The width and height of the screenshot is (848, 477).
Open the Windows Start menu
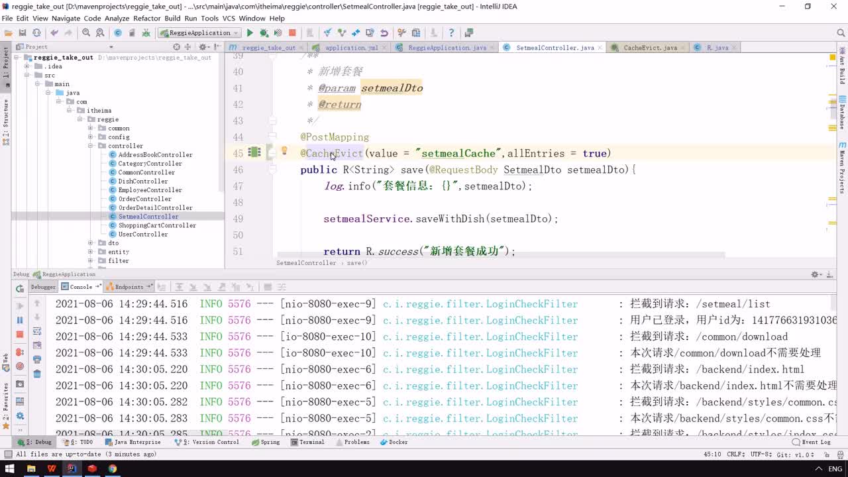click(x=9, y=468)
